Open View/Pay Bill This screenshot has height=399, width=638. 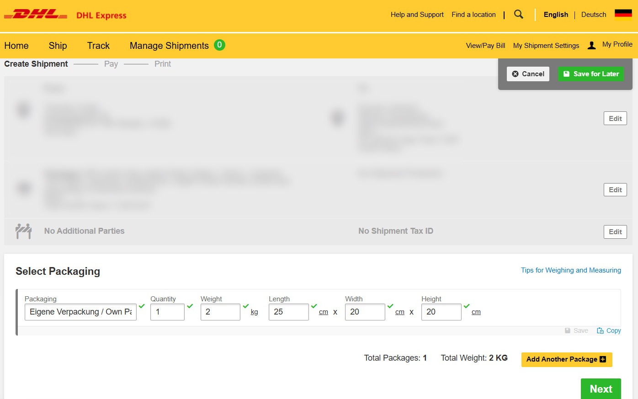(485, 46)
